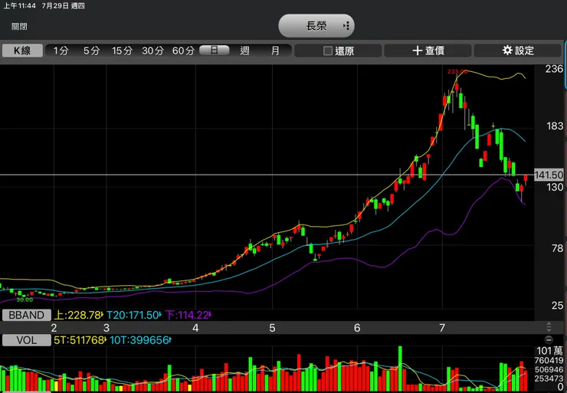
Task: Open the 長榮 stock selector
Action: point(316,26)
